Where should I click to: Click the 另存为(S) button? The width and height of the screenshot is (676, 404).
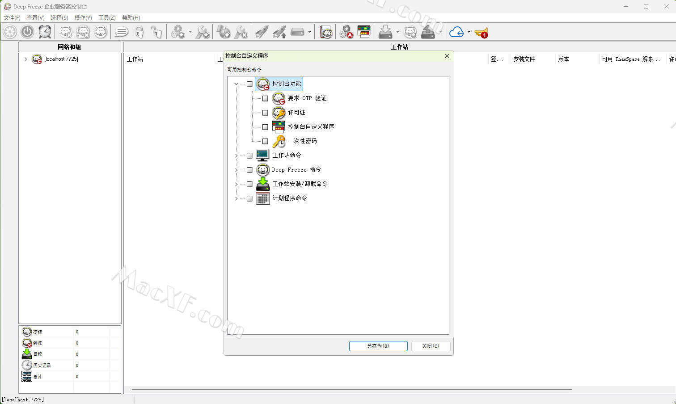pyautogui.click(x=378, y=346)
